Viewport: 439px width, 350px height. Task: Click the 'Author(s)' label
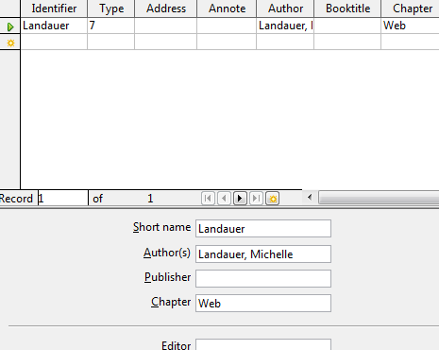coord(167,253)
